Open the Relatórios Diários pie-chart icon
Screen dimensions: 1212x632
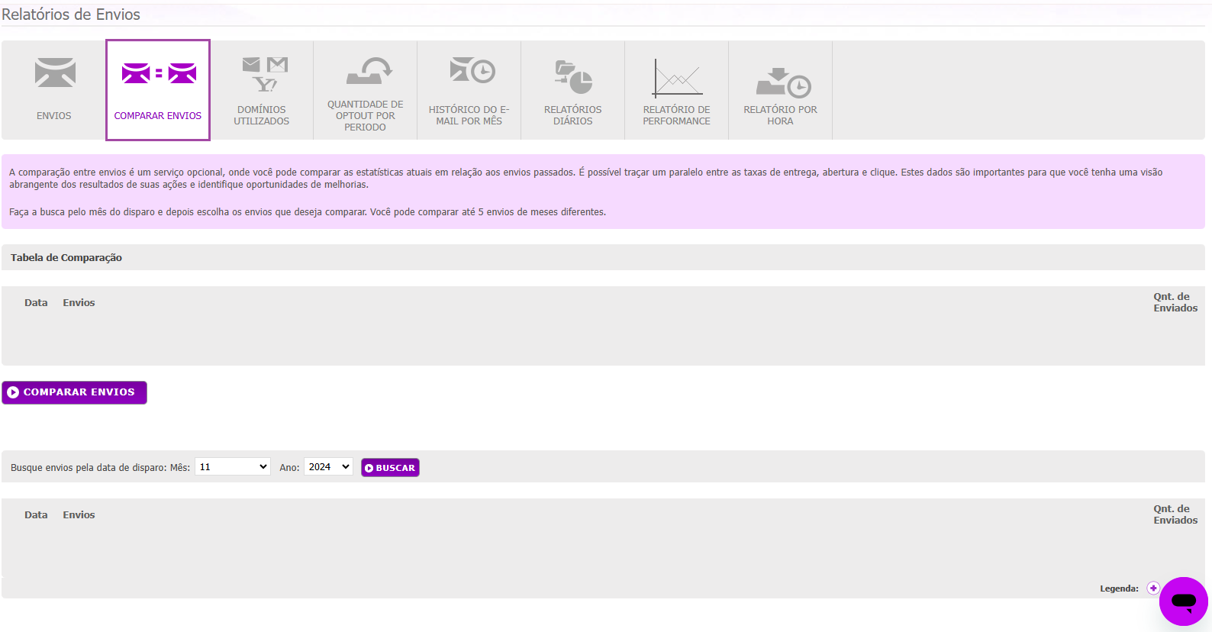pos(573,76)
